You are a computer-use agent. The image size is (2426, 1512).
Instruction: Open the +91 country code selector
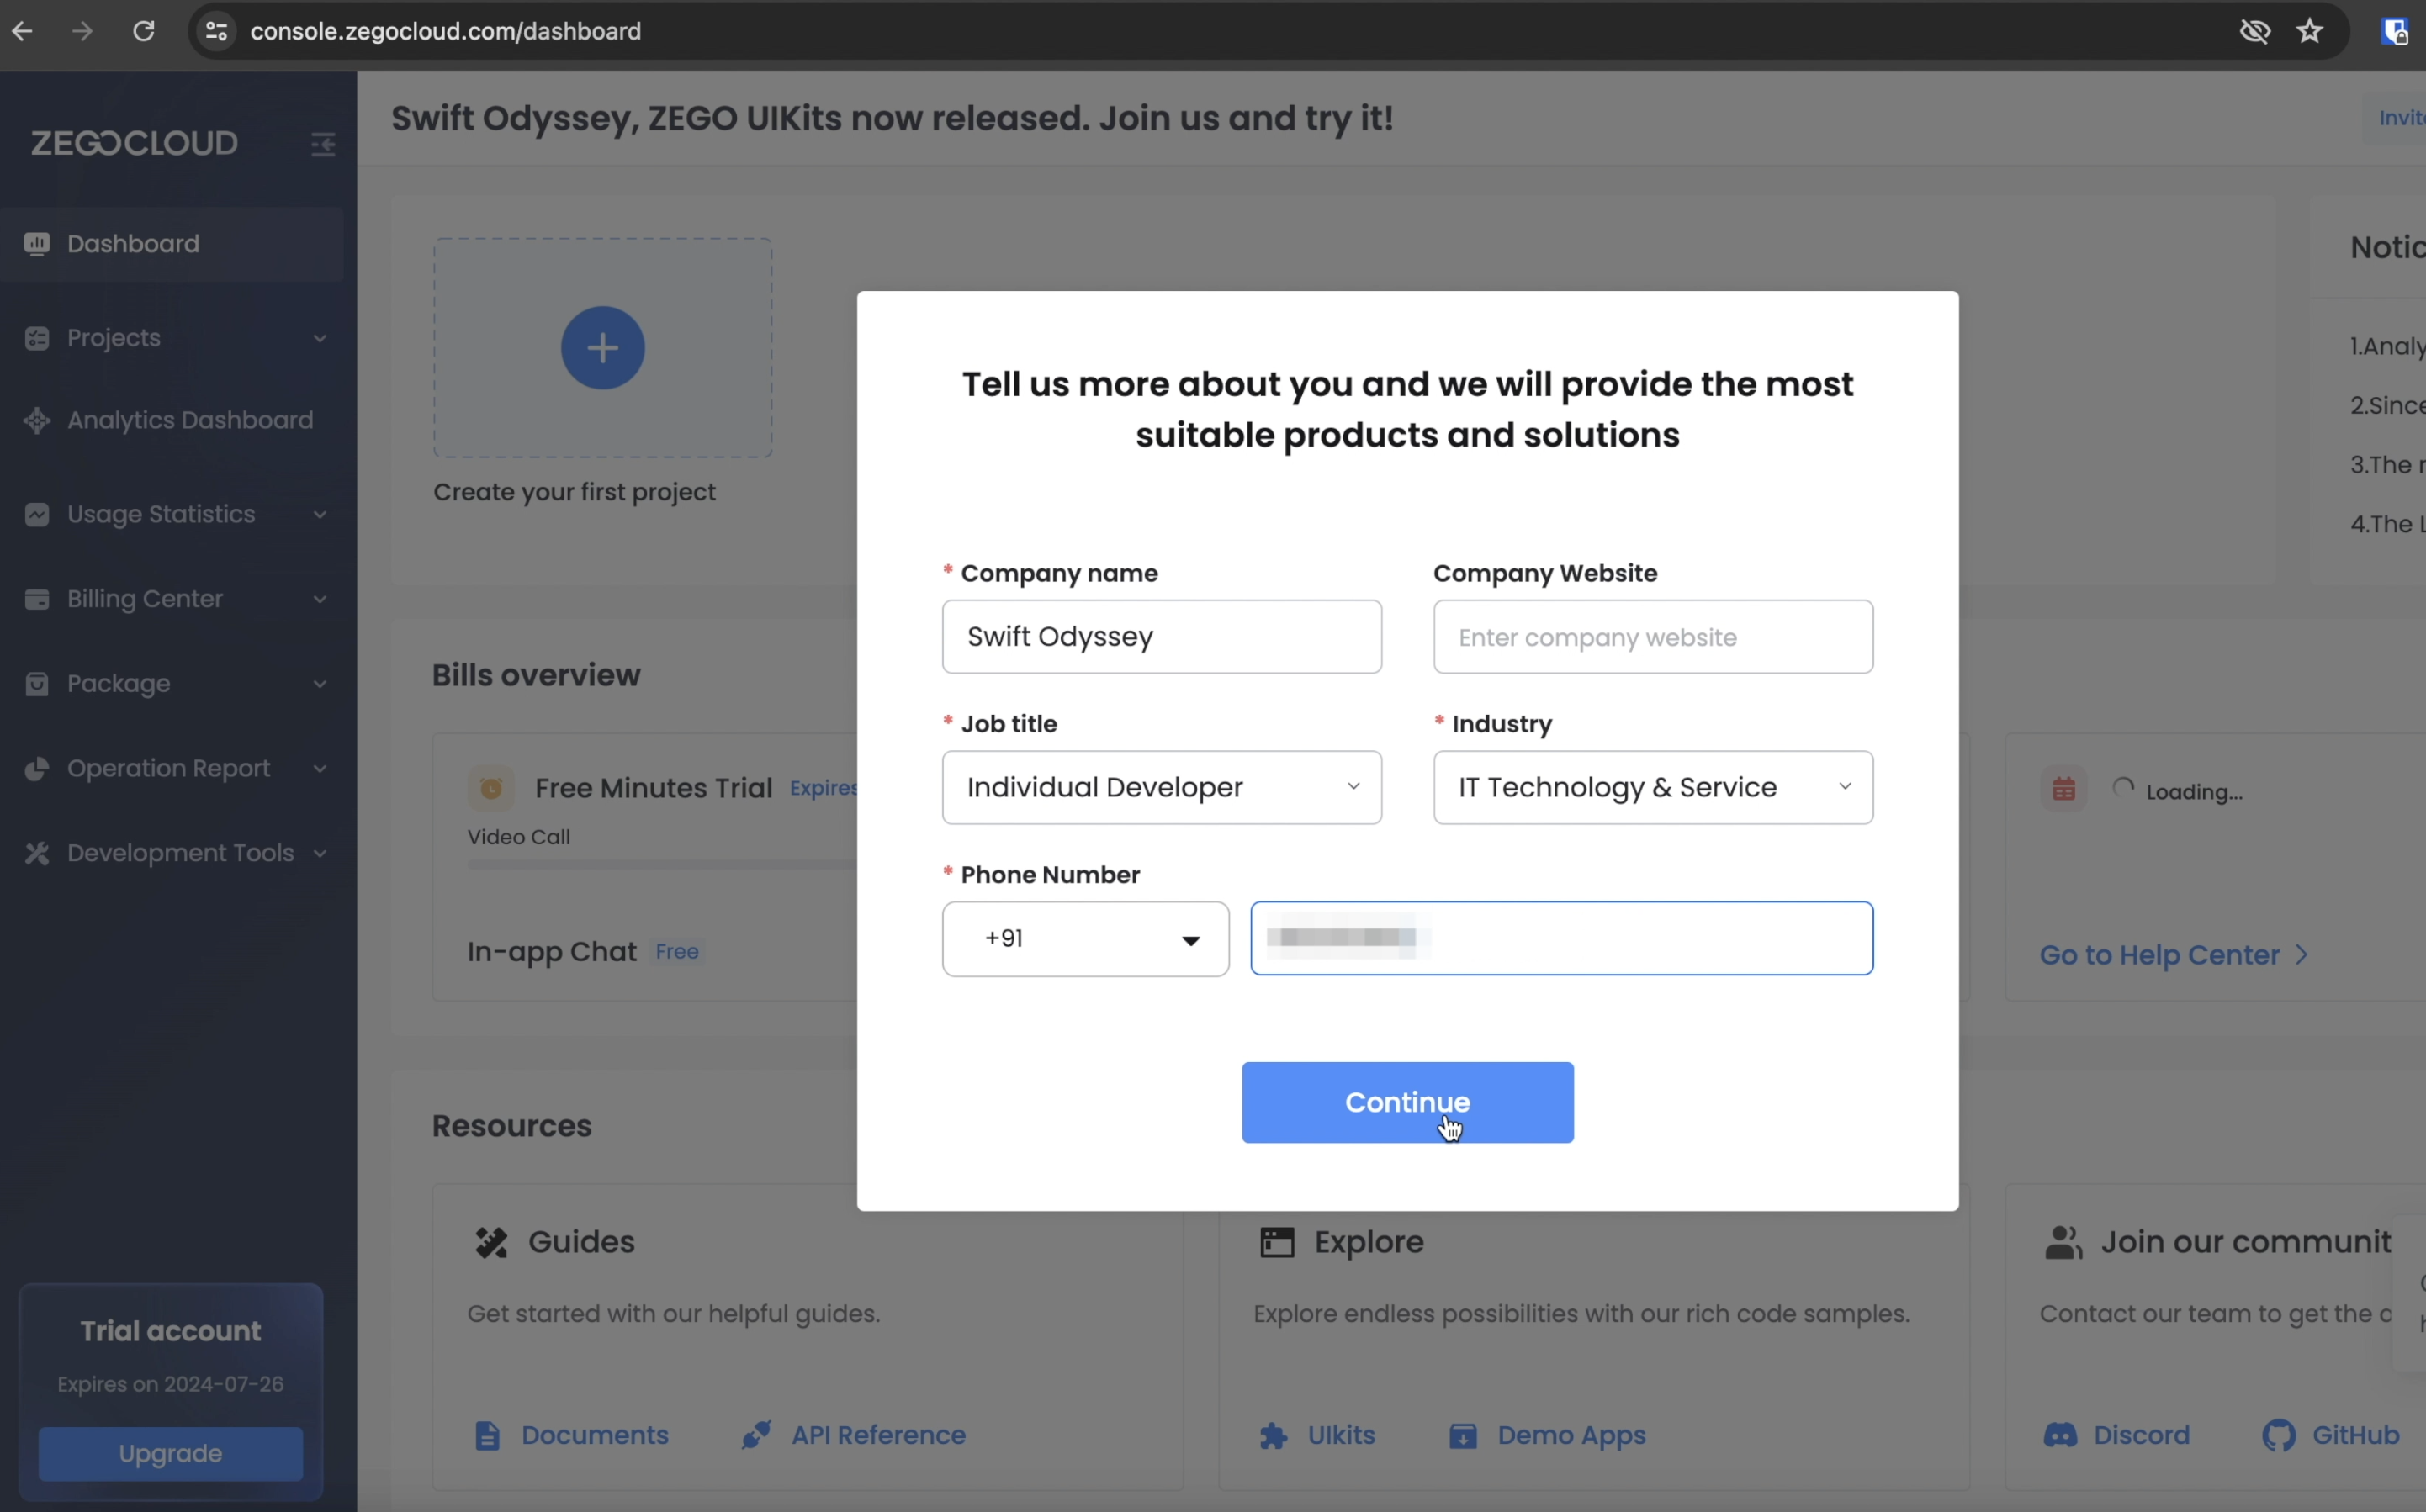coord(1085,939)
